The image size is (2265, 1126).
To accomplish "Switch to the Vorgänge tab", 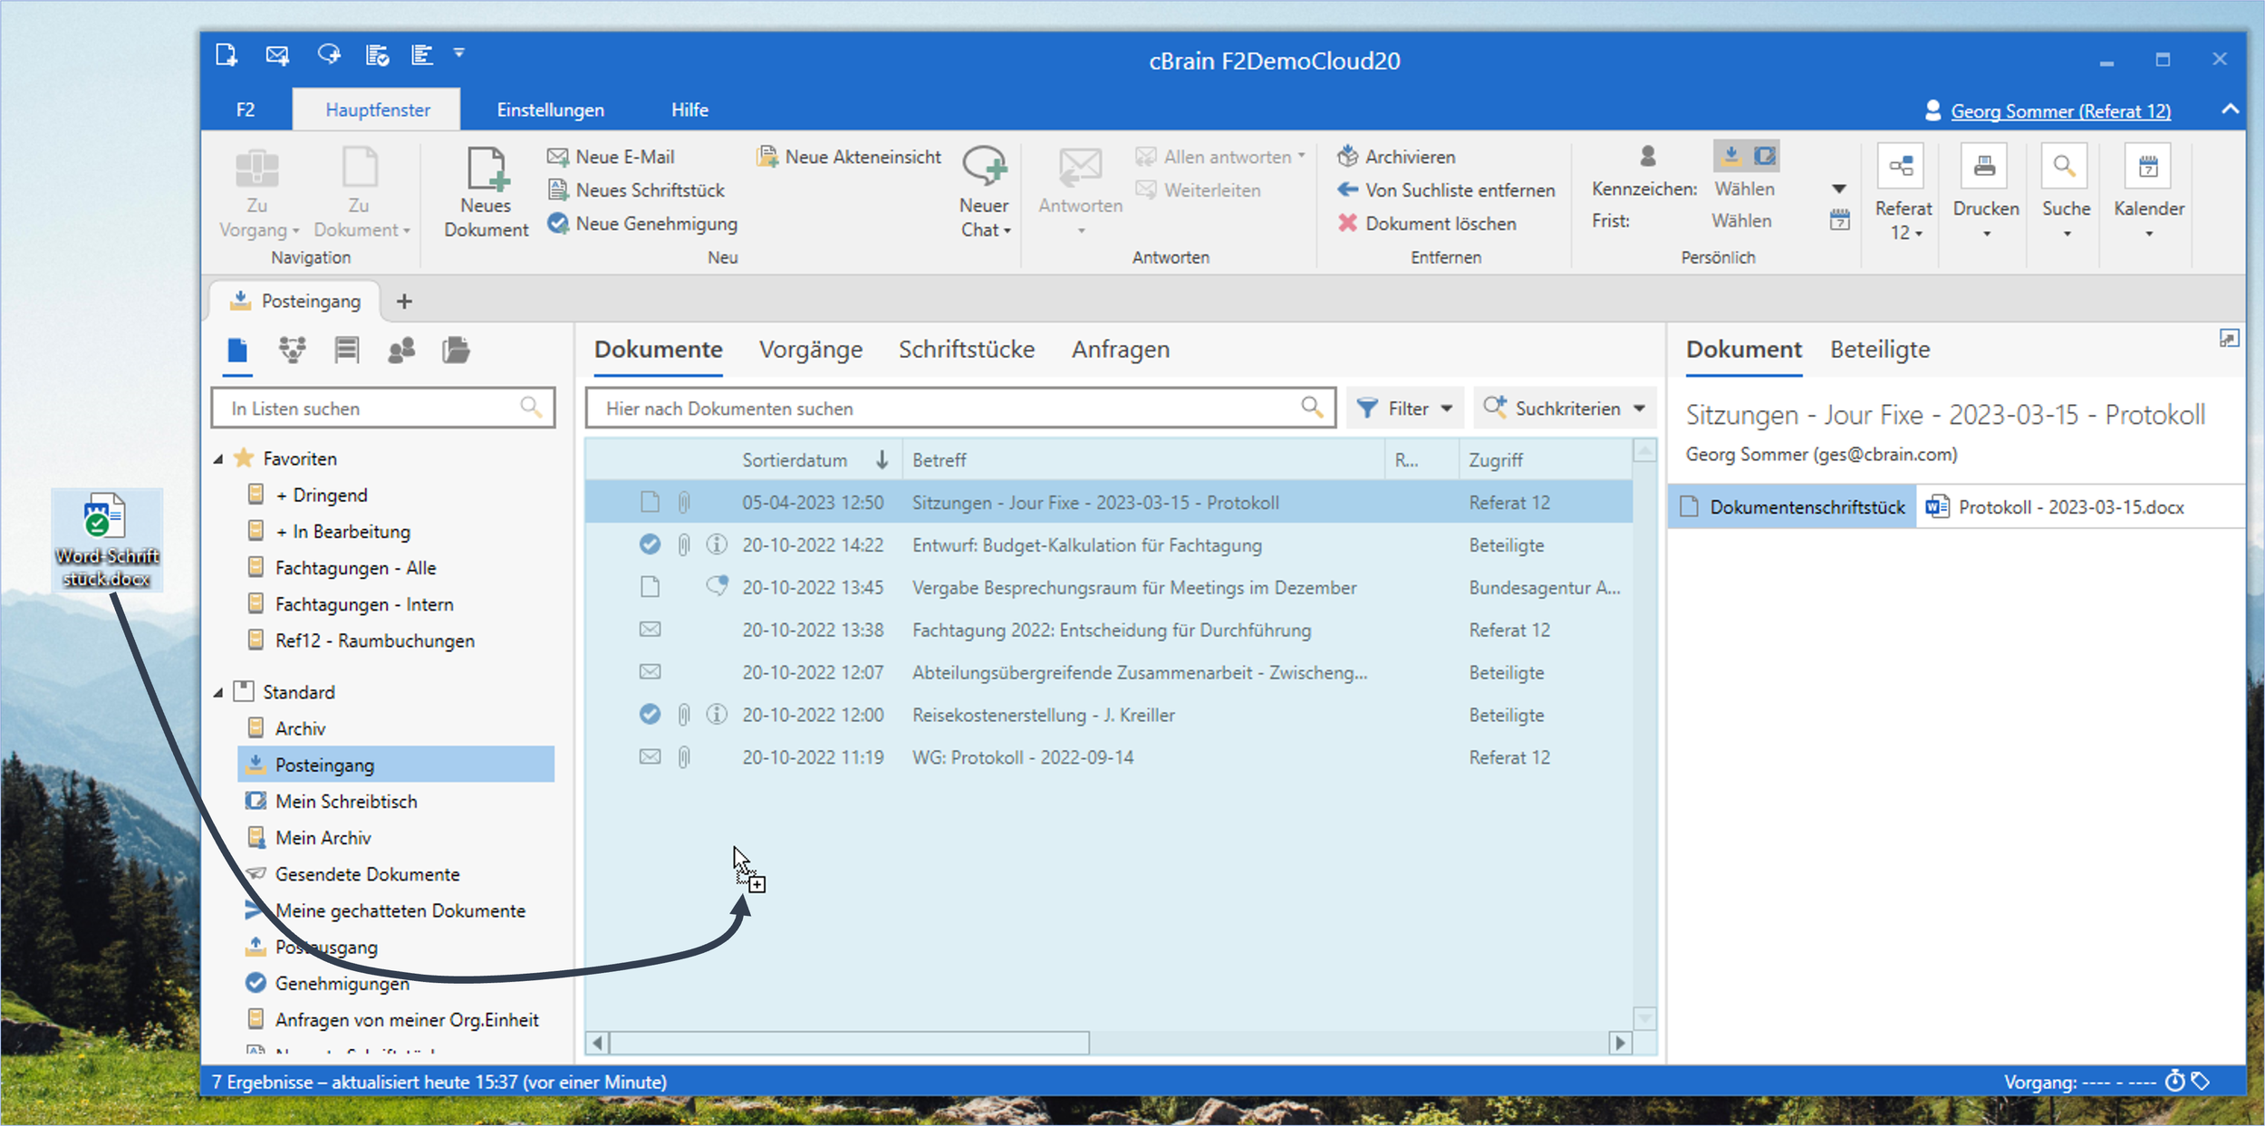I will (810, 350).
